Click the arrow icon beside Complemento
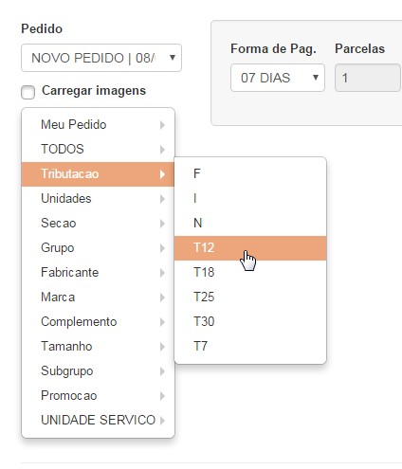 click(162, 322)
